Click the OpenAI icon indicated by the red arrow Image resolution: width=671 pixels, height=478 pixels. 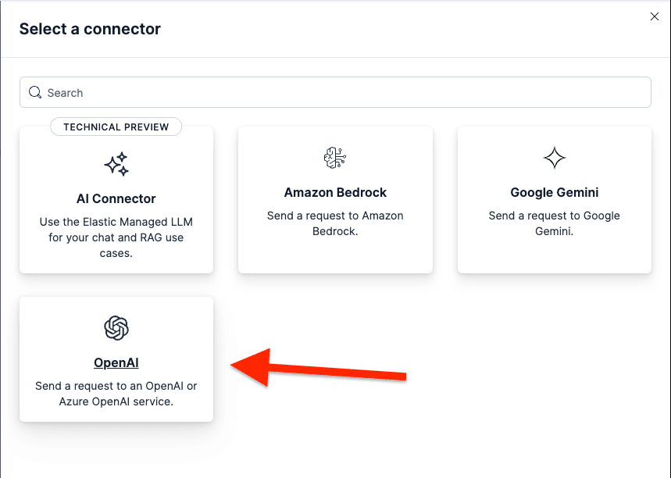pyautogui.click(x=116, y=329)
